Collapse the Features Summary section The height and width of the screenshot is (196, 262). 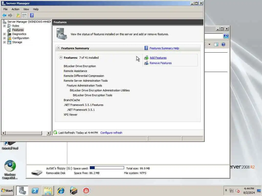pos(58,48)
